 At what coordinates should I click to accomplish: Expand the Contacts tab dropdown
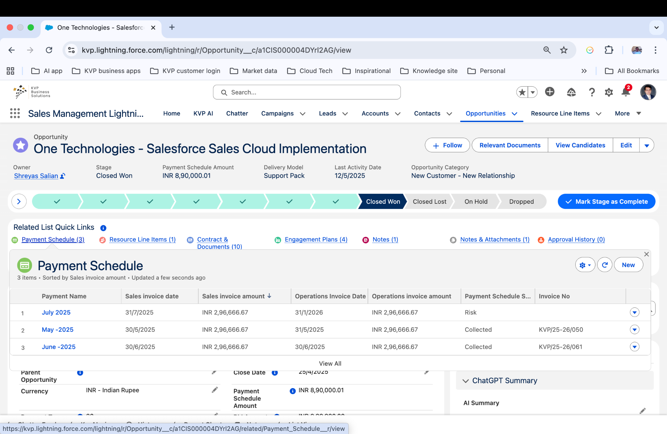coord(449,114)
